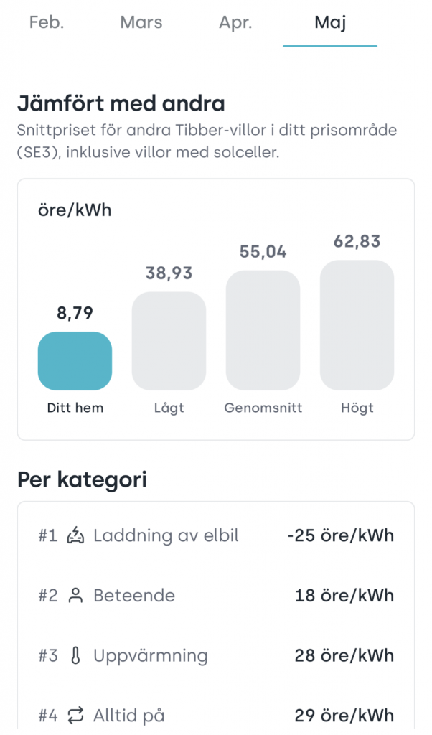Click the person icon beside Beteende
The height and width of the screenshot is (735, 432).
pos(75,595)
